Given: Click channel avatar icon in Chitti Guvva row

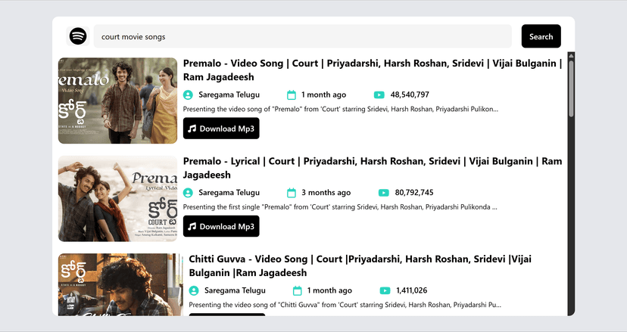Looking at the screenshot, I should 194,290.
